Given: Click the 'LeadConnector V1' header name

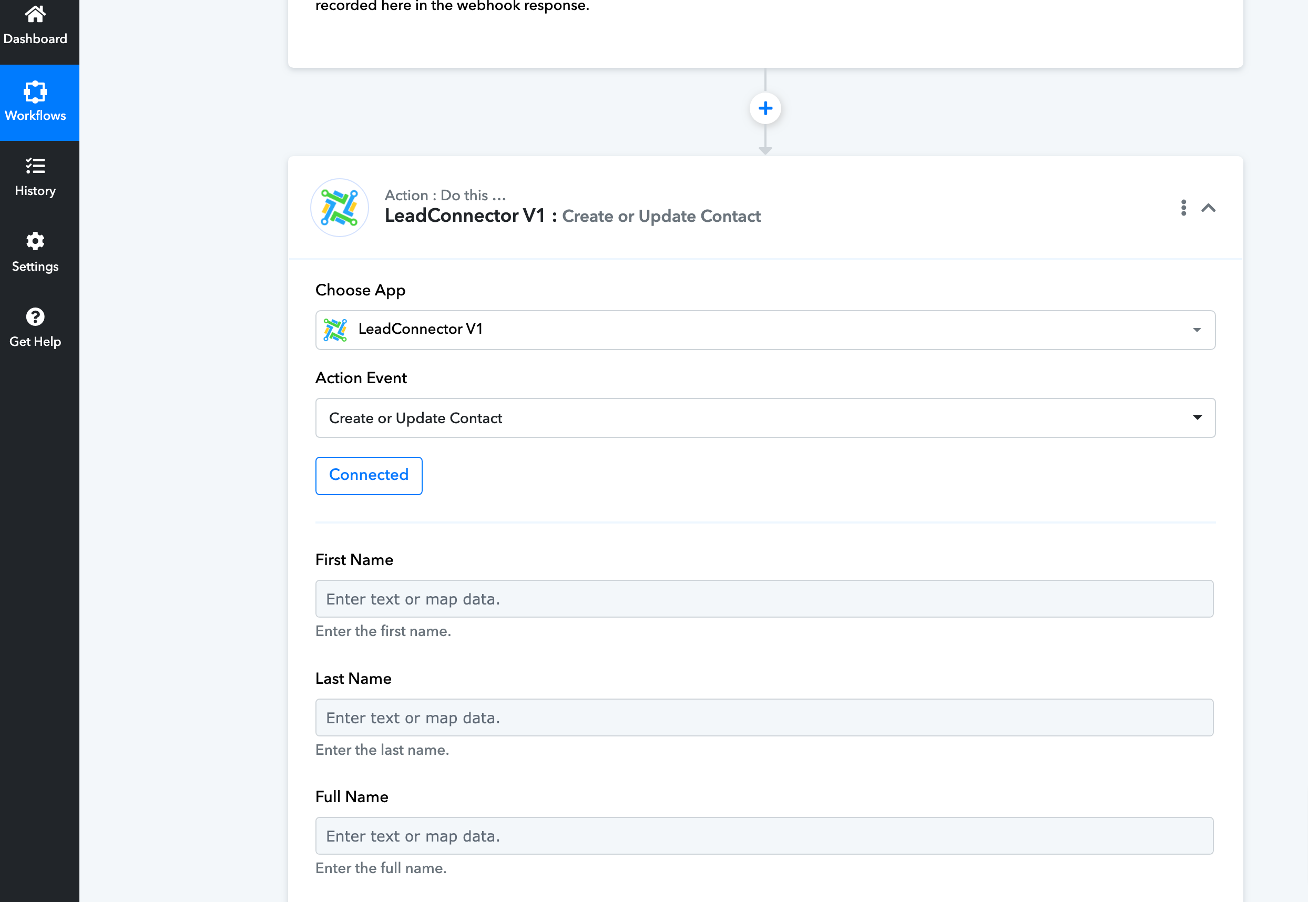Looking at the screenshot, I should click(x=465, y=216).
